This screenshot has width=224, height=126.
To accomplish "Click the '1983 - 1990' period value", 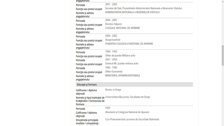I will pos(111,67).
